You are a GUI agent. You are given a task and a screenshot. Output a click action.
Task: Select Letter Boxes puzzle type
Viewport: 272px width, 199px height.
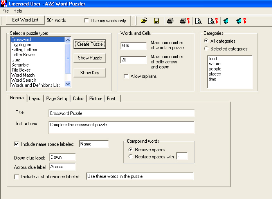click(x=38, y=55)
